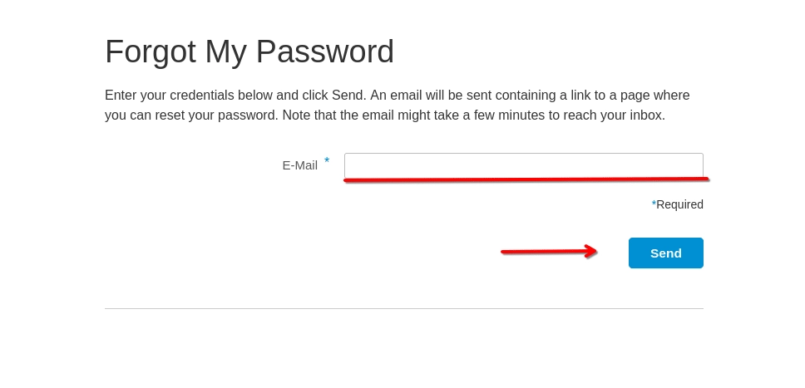This screenshot has height=388, width=805.
Task: Select the E-Mail field label
Action: tap(299, 165)
